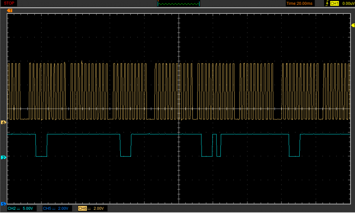Viewport: 355px width, 213px height.
Task: Click the 0.00uV trigger level readout
Action: [348, 4]
